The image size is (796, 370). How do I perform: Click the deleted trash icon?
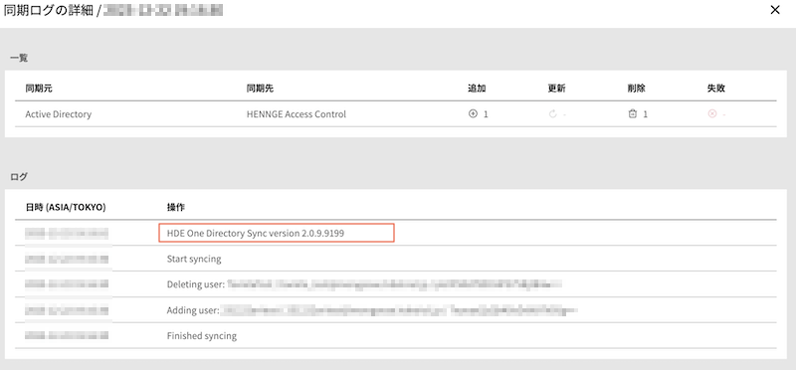[632, 114]
